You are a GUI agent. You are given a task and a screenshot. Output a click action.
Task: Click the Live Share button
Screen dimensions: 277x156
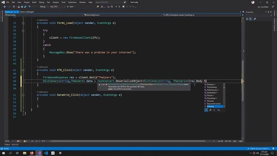263,7
